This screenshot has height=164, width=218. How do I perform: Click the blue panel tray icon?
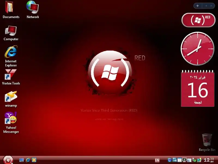point(189,160)
